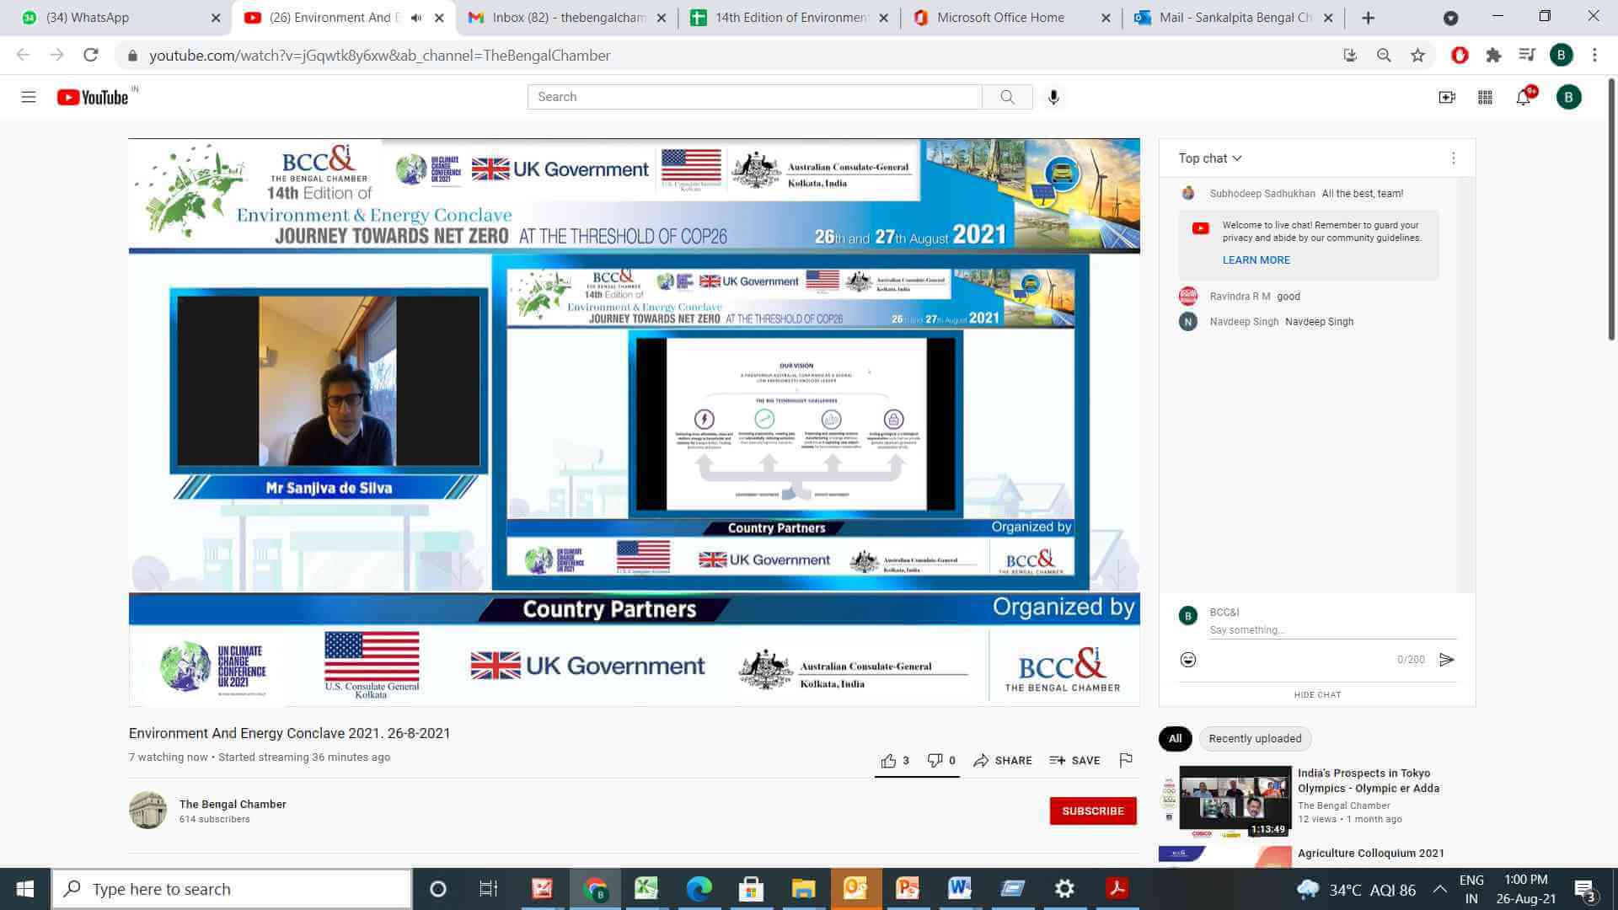The image size is (1618, 910).
Task: Open the Chrome extensions puzzle icon
Action: [1493, 56]
